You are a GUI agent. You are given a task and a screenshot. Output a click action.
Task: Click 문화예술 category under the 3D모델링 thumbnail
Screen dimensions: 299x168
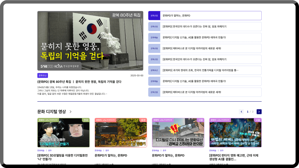tap(41, 151)
